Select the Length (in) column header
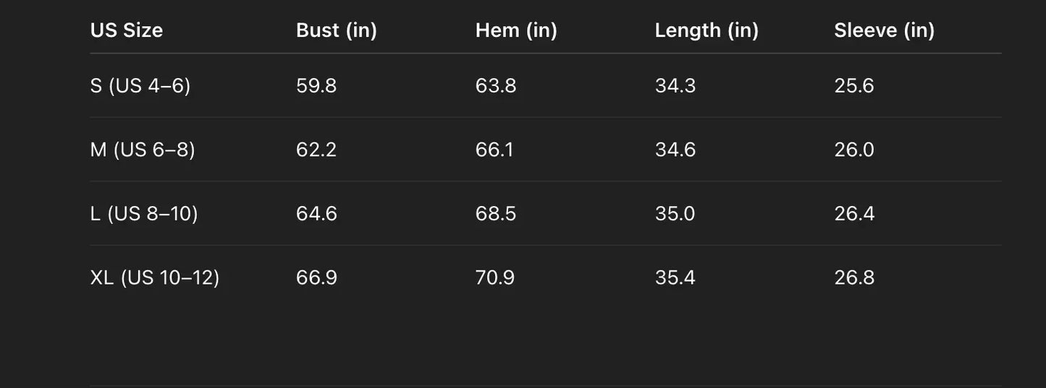 [x=707, y=30]
